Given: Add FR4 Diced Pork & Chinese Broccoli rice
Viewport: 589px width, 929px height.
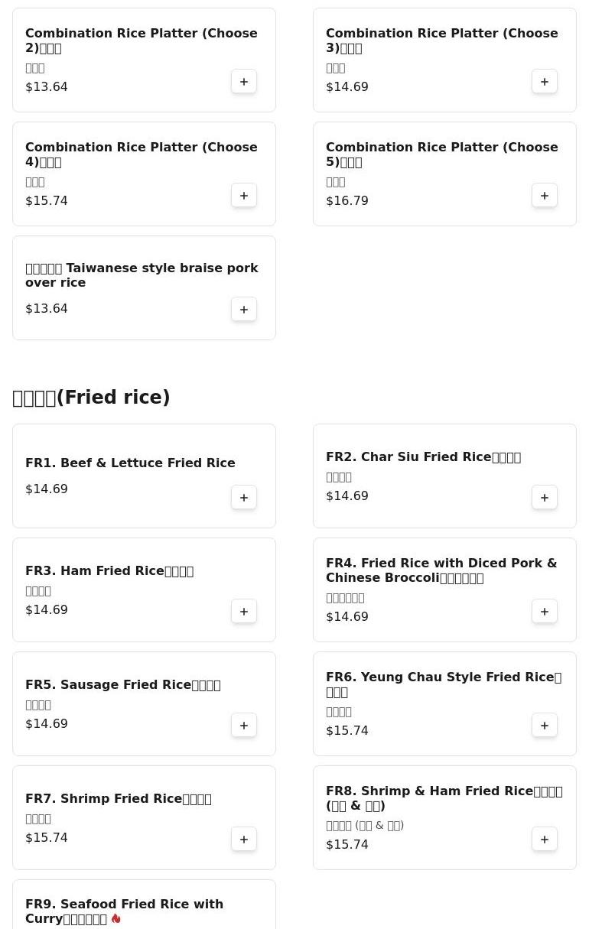Looking at the screenshot, I should (x=545, y=612).
